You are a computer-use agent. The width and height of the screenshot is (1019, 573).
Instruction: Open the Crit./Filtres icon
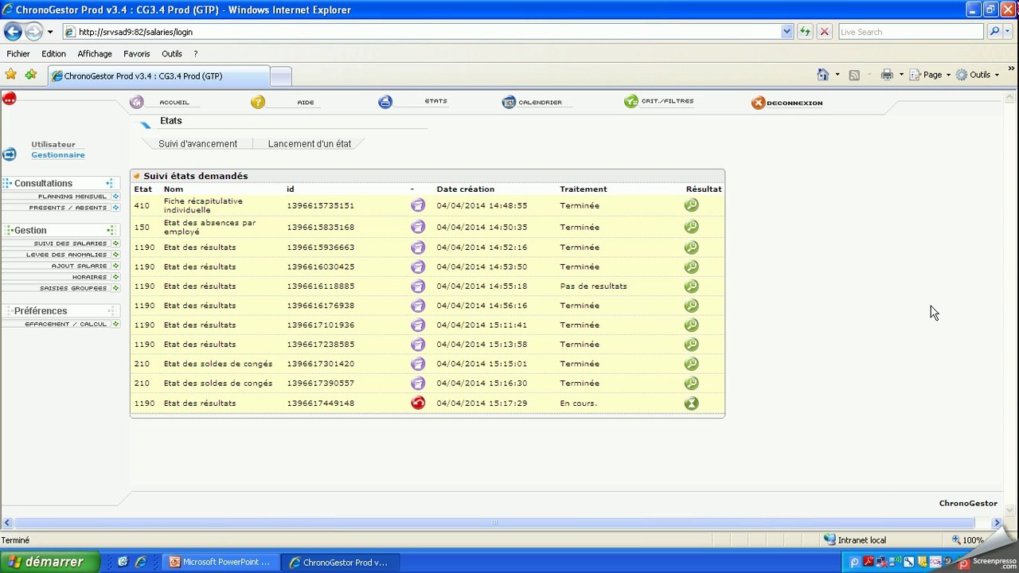click(x=631, y=102)
